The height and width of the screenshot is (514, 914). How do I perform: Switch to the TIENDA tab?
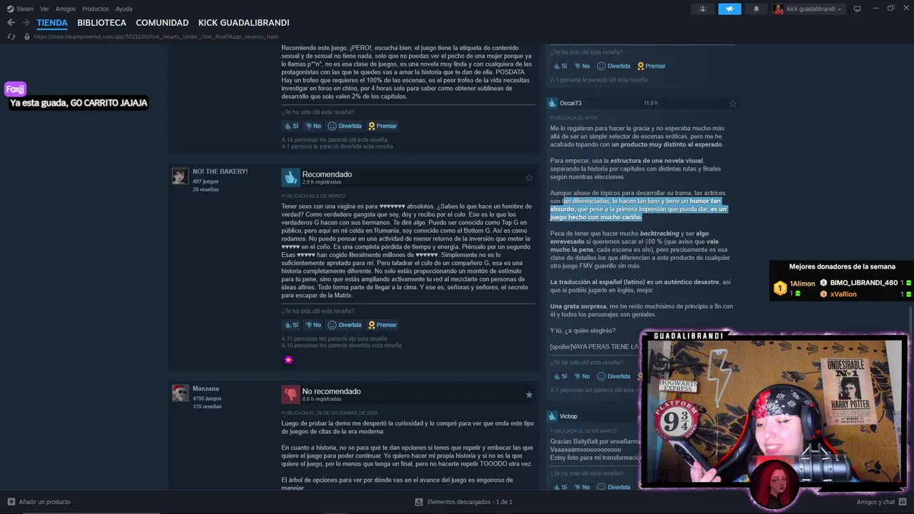[52, 23]
